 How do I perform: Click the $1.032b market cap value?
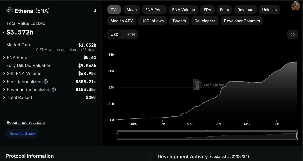click(x=87, y=45)
